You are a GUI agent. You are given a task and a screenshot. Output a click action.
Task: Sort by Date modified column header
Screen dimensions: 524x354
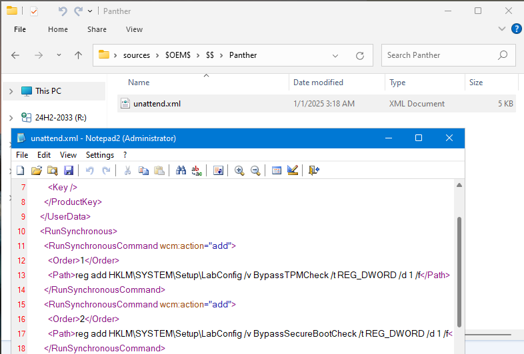click(x=318, y=83)
